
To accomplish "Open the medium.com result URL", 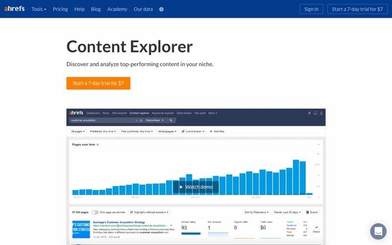I will [x=131, y=225].
